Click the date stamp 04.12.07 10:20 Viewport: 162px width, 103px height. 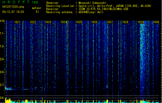(13, 12)
